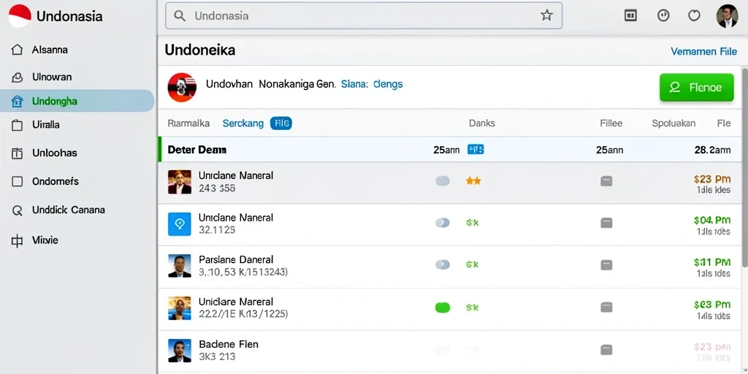Focus the Undonasia search field
Image resolution: width=748 pixels, height=374 pixels.
point(364,16)
